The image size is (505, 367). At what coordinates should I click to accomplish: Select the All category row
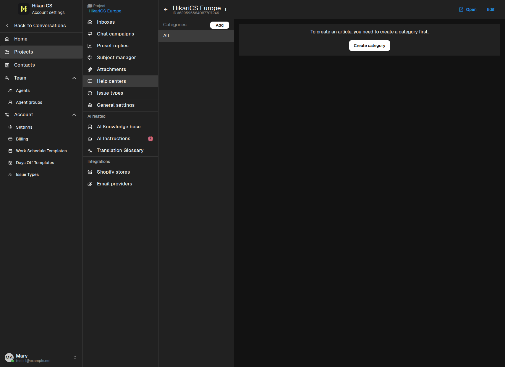point(196,36)
